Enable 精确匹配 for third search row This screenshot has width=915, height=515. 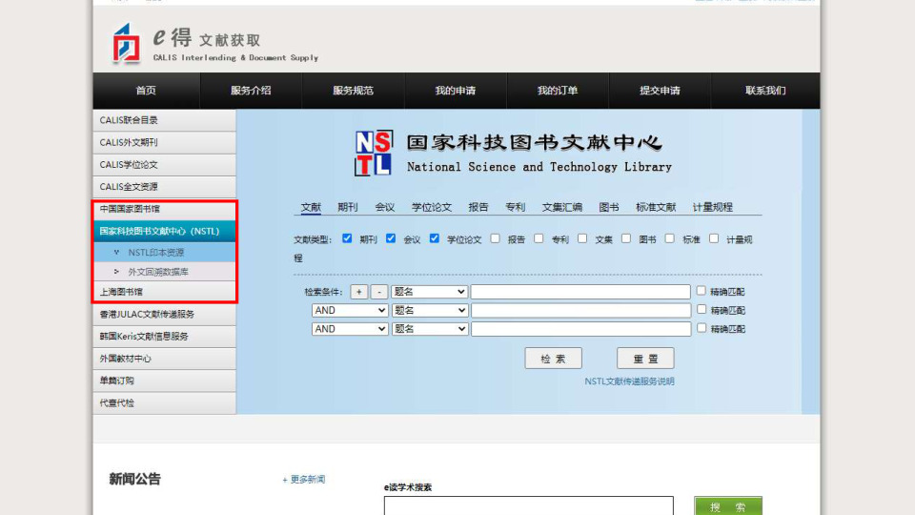[701, 327]
